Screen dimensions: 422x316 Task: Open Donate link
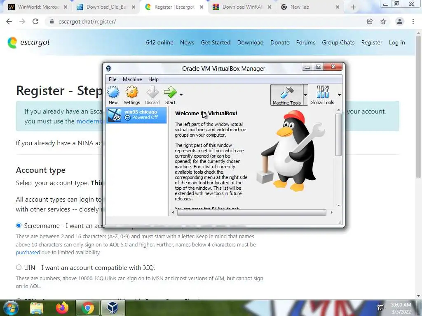click(x=280, y=42)
